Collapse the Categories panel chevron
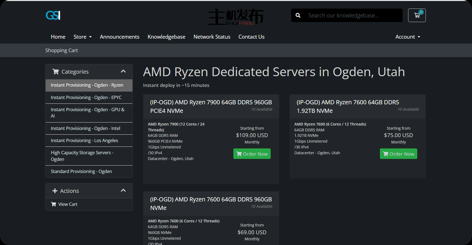 [x=123, y=71]
